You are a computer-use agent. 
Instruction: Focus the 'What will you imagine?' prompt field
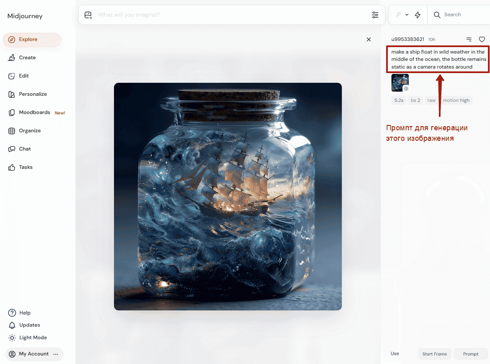pos(231,15)
